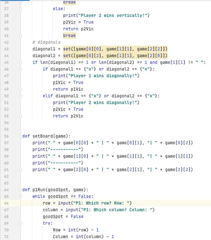
Task: Click the 'and' keyword on line 45
Action: [x=154, y=62]
